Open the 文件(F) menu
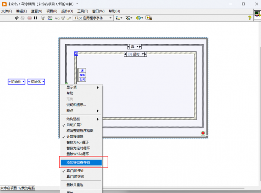This screenshot has width=261, height=193. click(x=7, y=11)
